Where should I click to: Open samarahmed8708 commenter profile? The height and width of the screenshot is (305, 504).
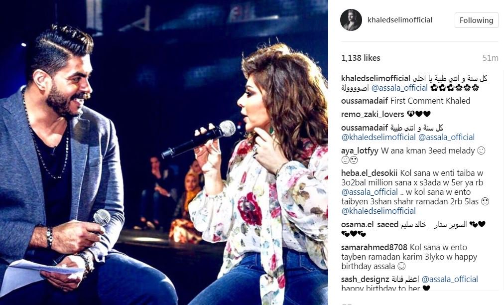click(374, 247)
